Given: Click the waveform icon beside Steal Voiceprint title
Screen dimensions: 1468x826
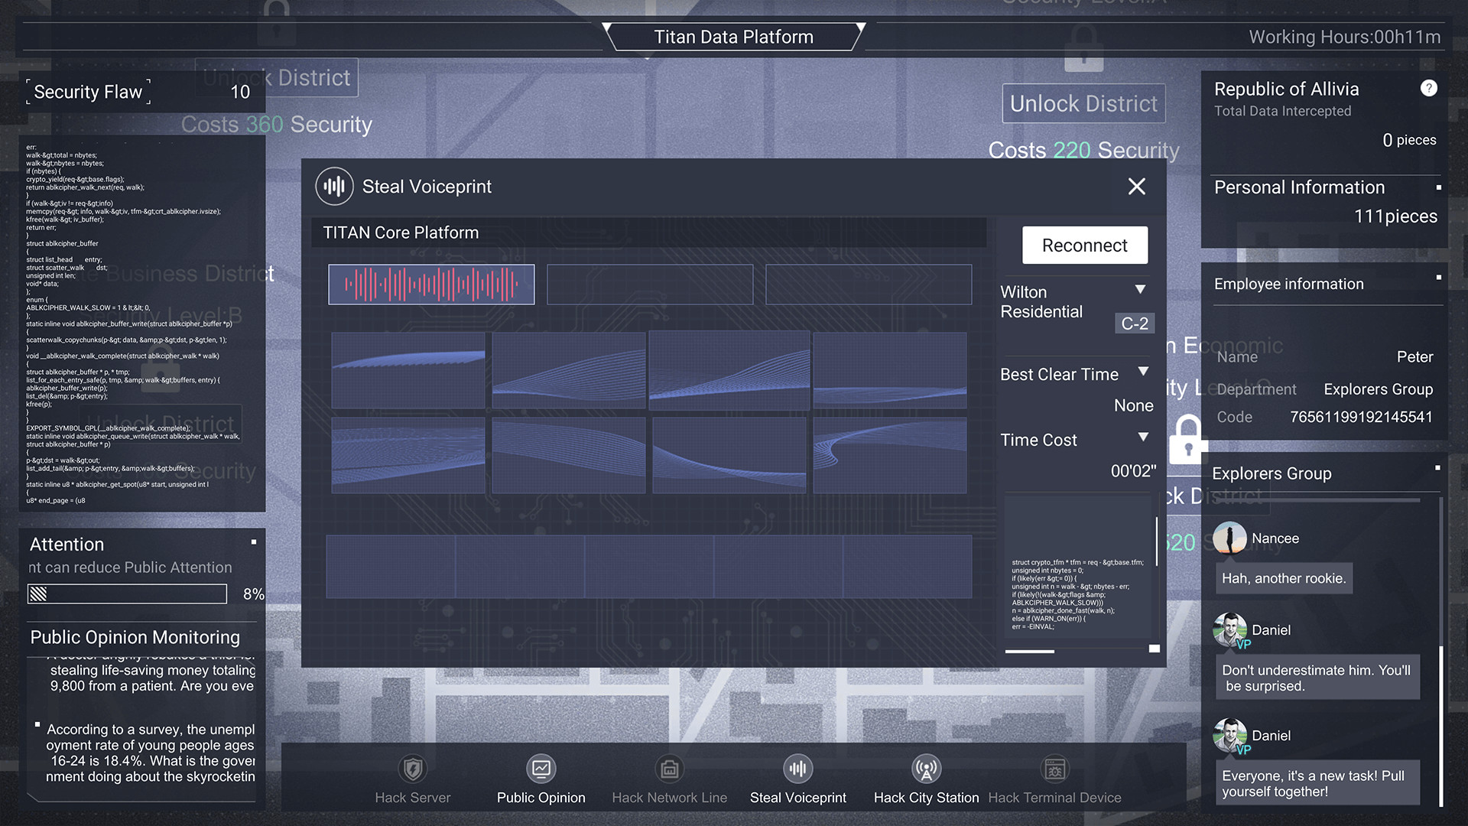Looking at the screenshot, I should (x=333, y=186).
